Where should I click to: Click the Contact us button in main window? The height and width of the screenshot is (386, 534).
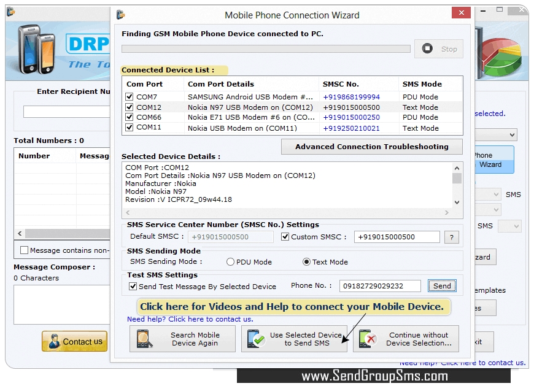tap(75, 341)
